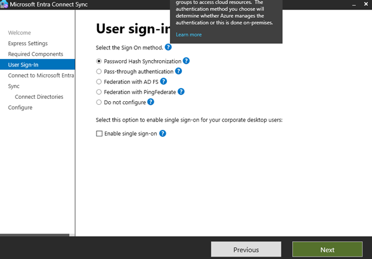
Task: Click help icon beside Enable single sign-on
Action: pos(162,133)
